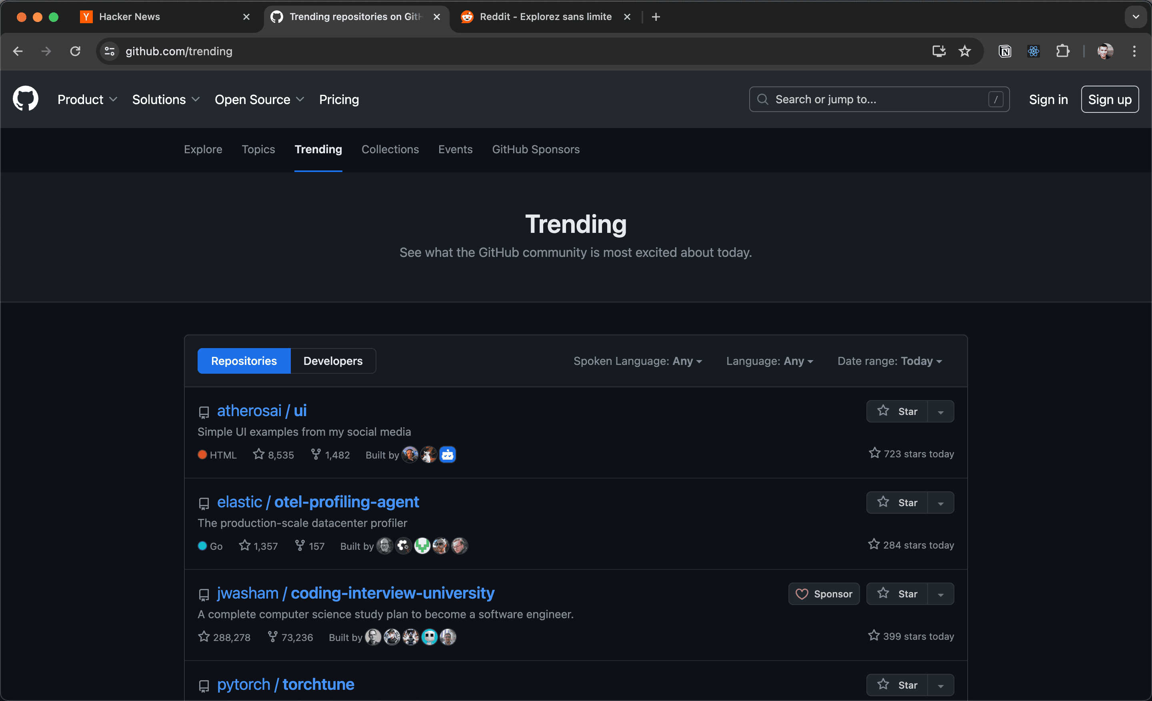Star the pytorch/torchtune repository
The height and width of the screenshot is (701, 1152).
897,685
